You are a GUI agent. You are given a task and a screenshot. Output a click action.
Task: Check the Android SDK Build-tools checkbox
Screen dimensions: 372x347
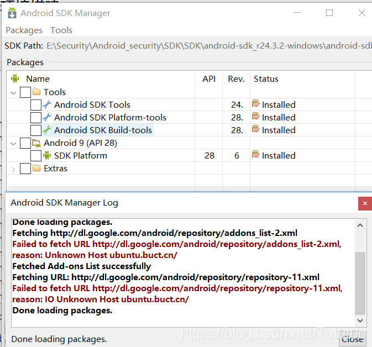[36, 130]
